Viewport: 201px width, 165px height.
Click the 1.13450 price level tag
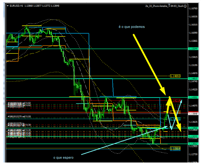[193, 128]
